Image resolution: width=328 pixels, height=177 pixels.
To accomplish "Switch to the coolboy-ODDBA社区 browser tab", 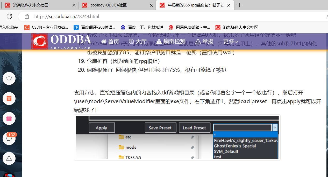I will (x=108, y=5).
